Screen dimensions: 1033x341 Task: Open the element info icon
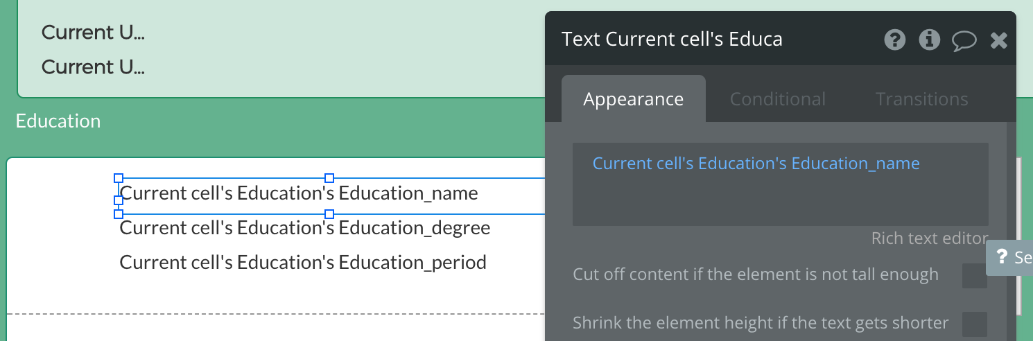click(929, 40)
